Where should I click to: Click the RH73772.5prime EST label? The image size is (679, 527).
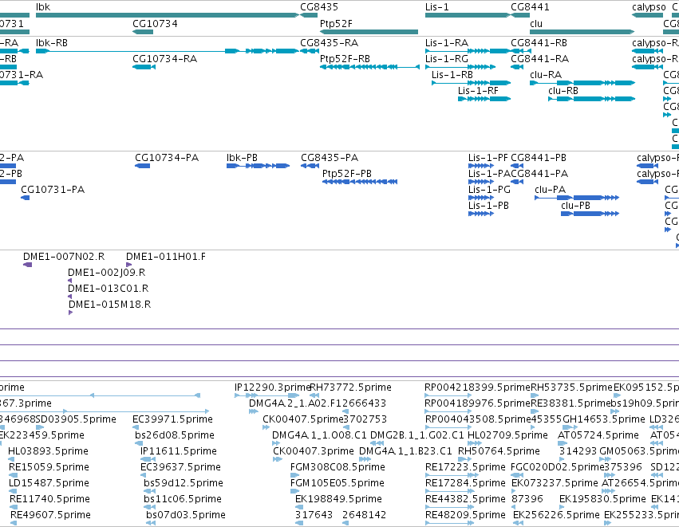(351, 387)
